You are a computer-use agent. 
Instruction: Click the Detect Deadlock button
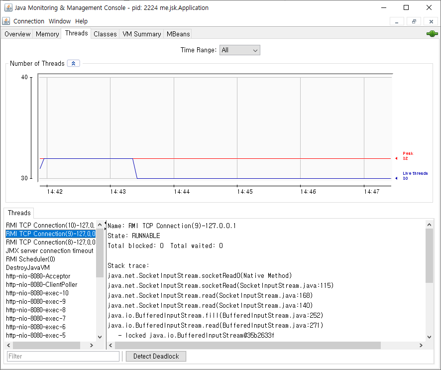pyautogui.click(x=156, y=356)
